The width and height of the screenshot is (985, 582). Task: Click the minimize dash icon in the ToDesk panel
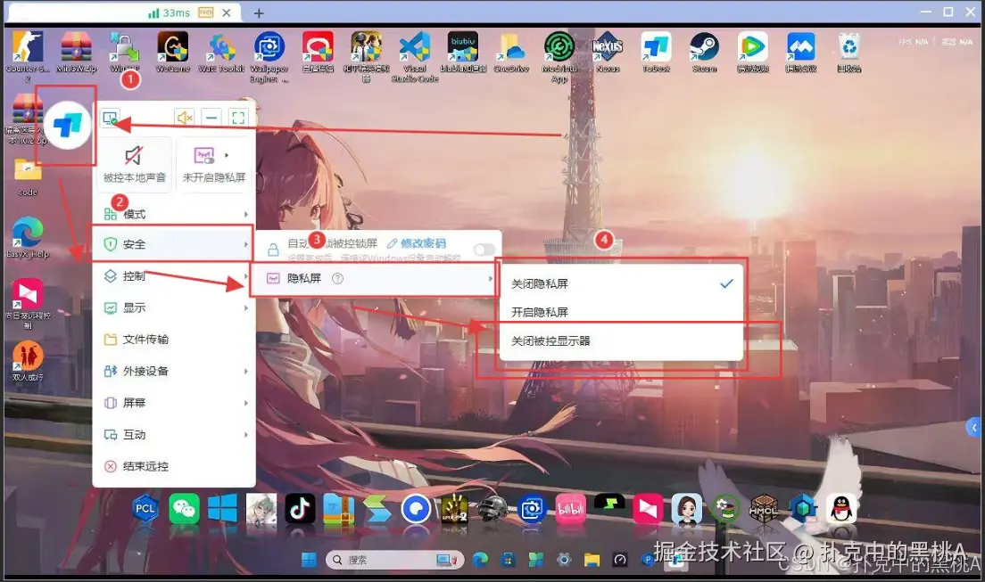tap(211, 118)
